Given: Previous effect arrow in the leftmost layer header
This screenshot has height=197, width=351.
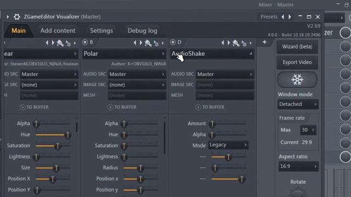Looking at the screenshot, I should pos(47,43).
